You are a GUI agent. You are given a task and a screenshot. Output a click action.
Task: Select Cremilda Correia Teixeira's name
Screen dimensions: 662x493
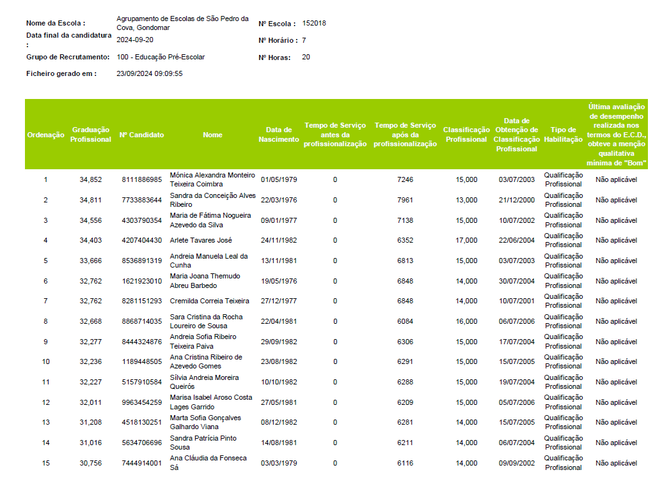pos(209,301)
